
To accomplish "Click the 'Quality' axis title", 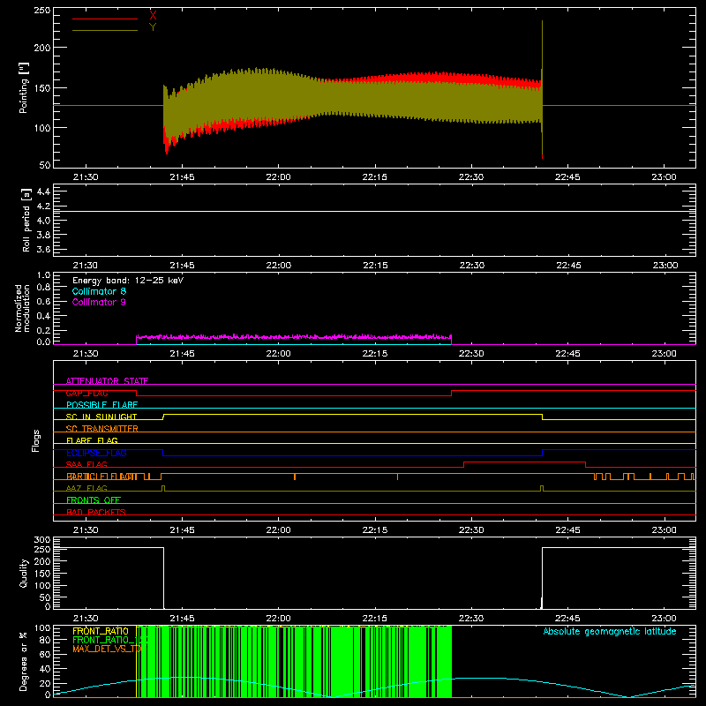I will (x=24, y=573).
